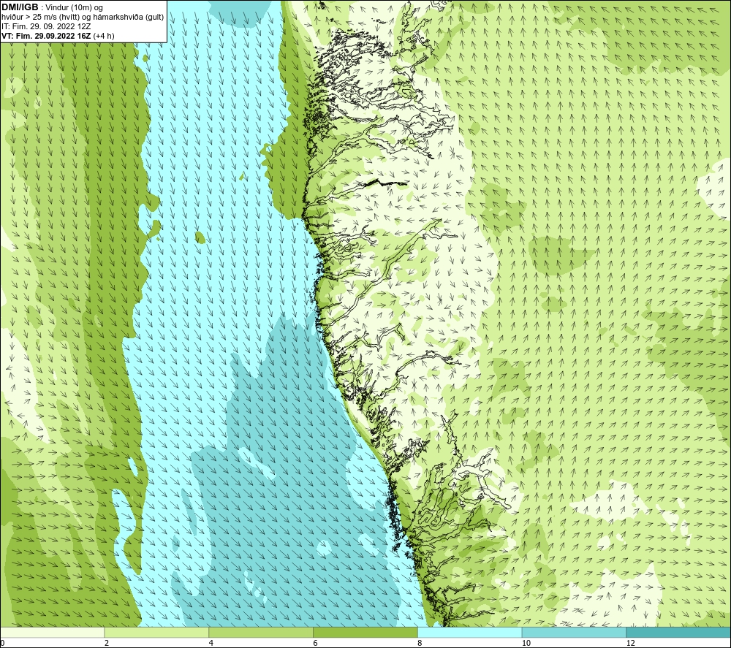The width and height of the screenshot is (731, 648).
Task: Pick the darkest teal scale segment above 12
Action: [679, 633]
